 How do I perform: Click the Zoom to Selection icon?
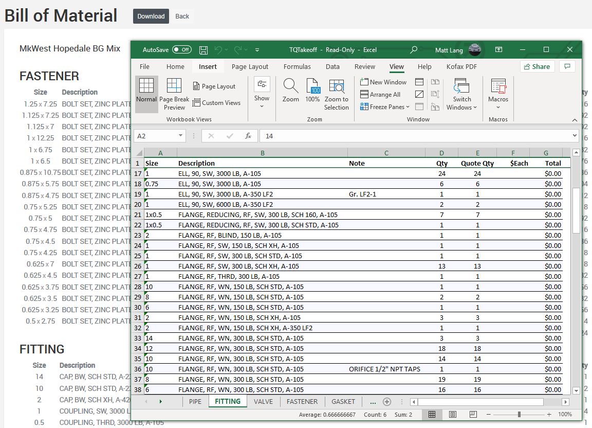point(337,93)
